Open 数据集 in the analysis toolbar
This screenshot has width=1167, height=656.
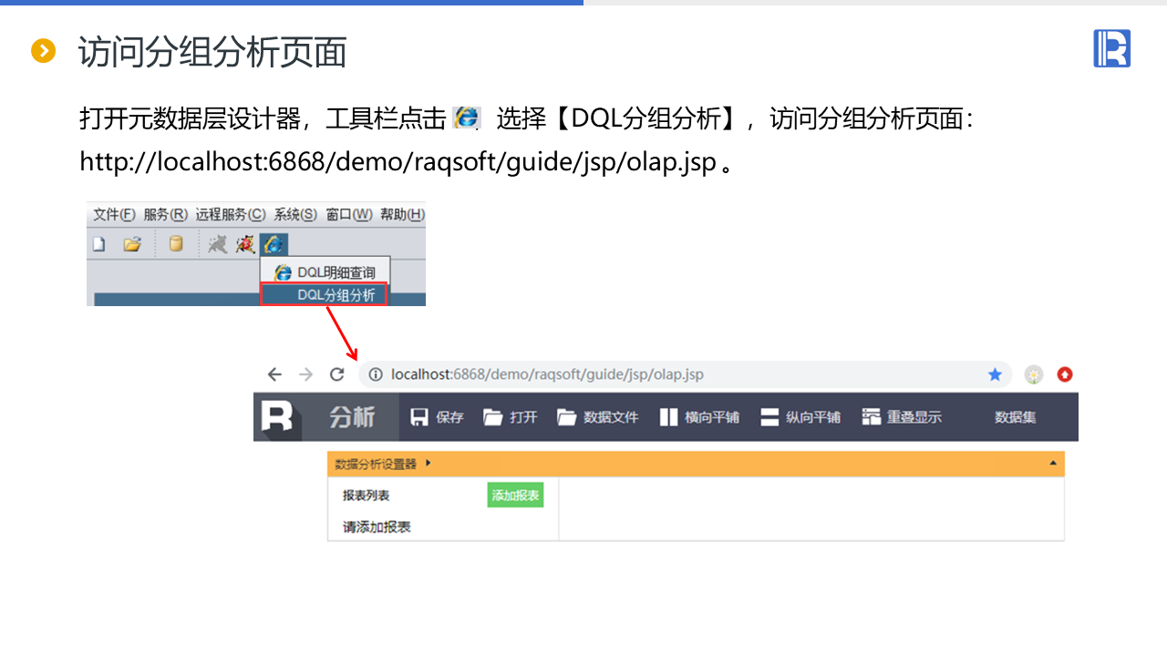click(x=1015, y=417)
